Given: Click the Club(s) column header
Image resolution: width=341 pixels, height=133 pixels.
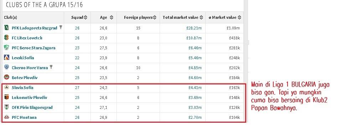Looking at the screenshot, I should coord(10,17).
